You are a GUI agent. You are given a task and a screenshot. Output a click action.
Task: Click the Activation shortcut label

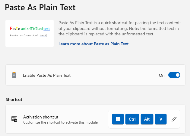tap(41, 117)
